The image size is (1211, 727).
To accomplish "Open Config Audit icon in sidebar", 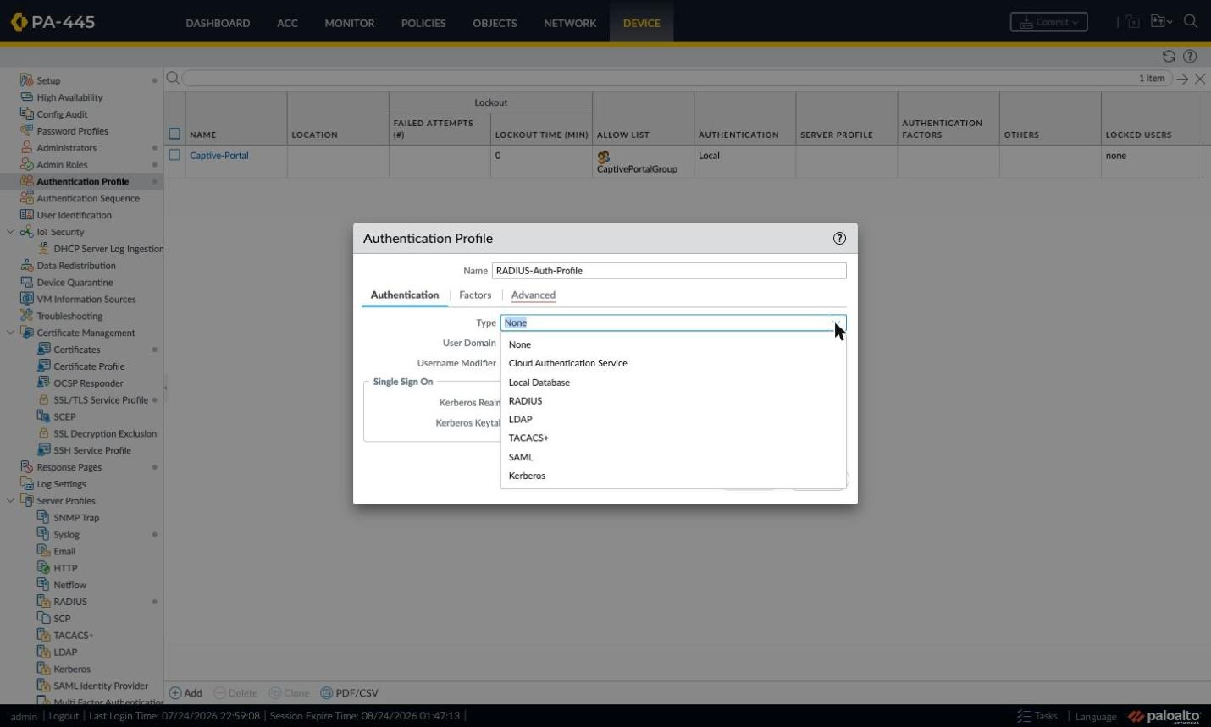I will pos(26,114).
